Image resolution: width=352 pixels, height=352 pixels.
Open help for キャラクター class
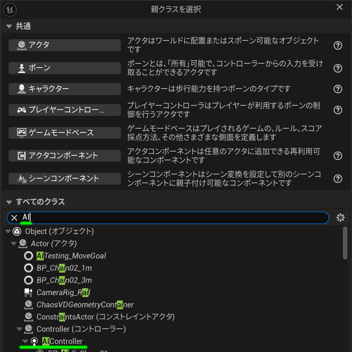coord(338,89)
